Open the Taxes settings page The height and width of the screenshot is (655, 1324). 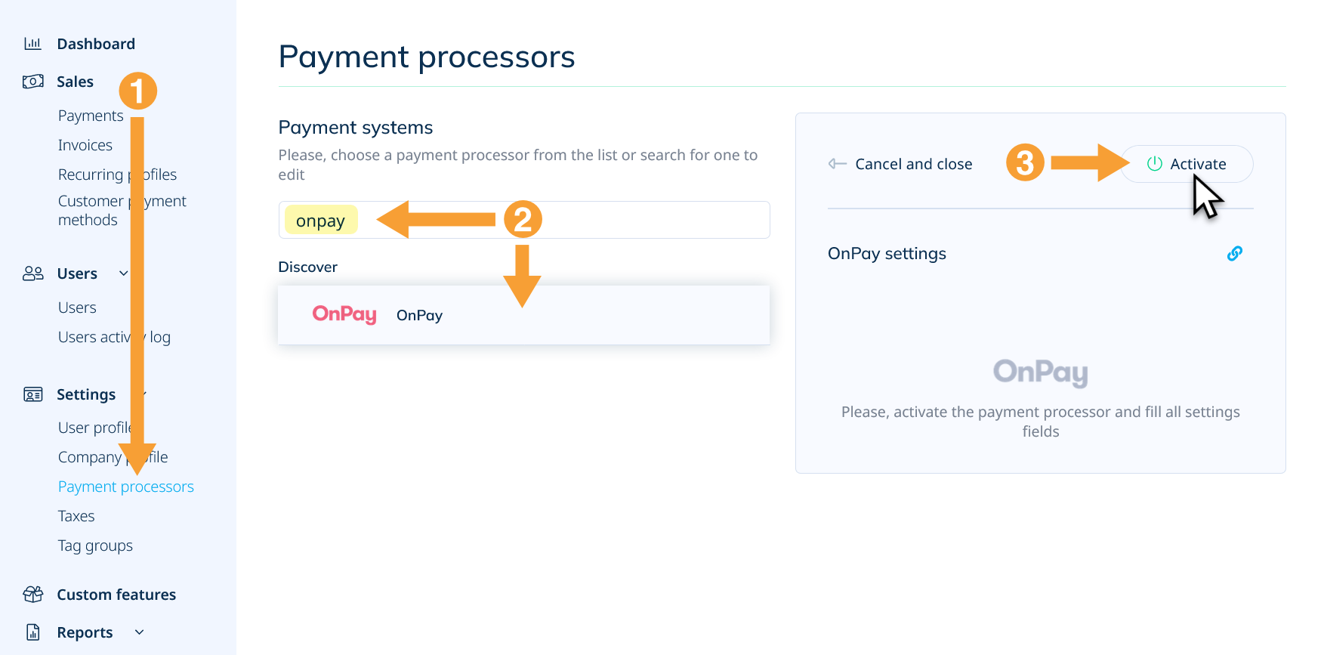[76, 515]
